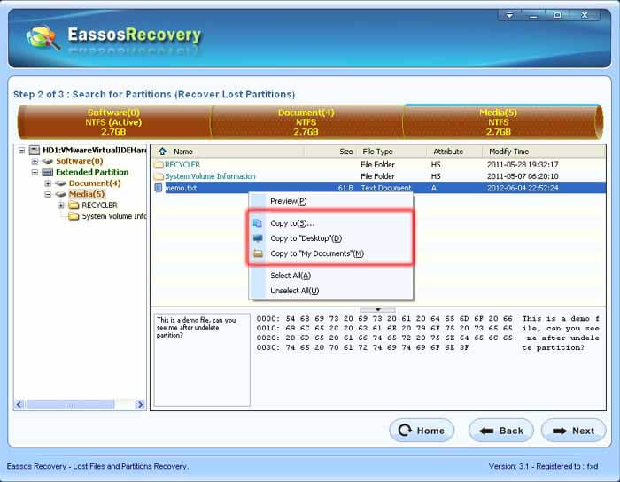The image size is (620, 482).
Task: Proceed with the Next button
Action: point(573,431)
